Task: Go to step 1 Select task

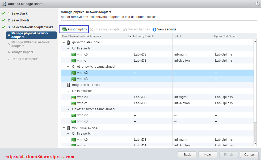Action: pyautogui.click(x=19, y=13)
